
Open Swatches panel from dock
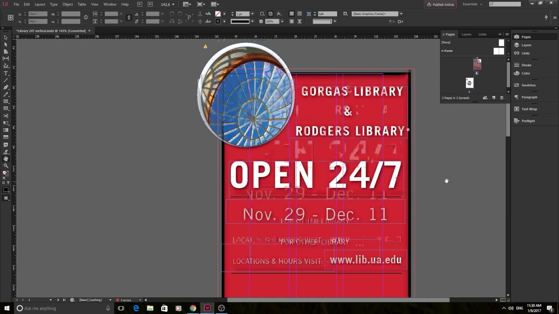click(528, 85)
